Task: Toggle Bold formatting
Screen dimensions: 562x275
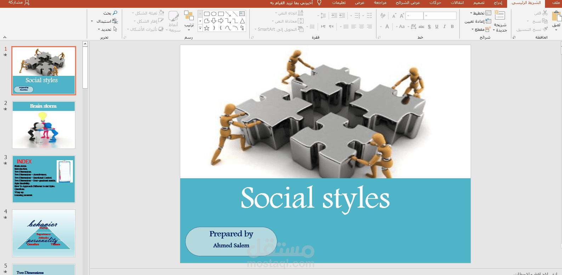Action: click(x=452, y=27)
